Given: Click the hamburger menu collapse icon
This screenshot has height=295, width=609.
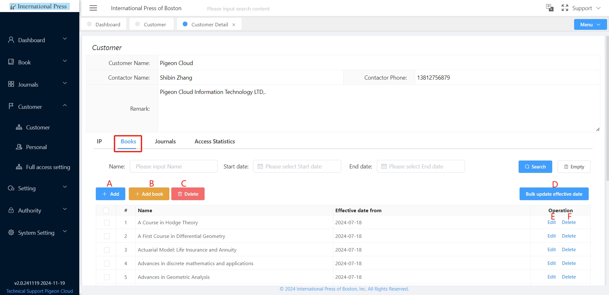Looking at the screenshot, I should pos(93,8).
